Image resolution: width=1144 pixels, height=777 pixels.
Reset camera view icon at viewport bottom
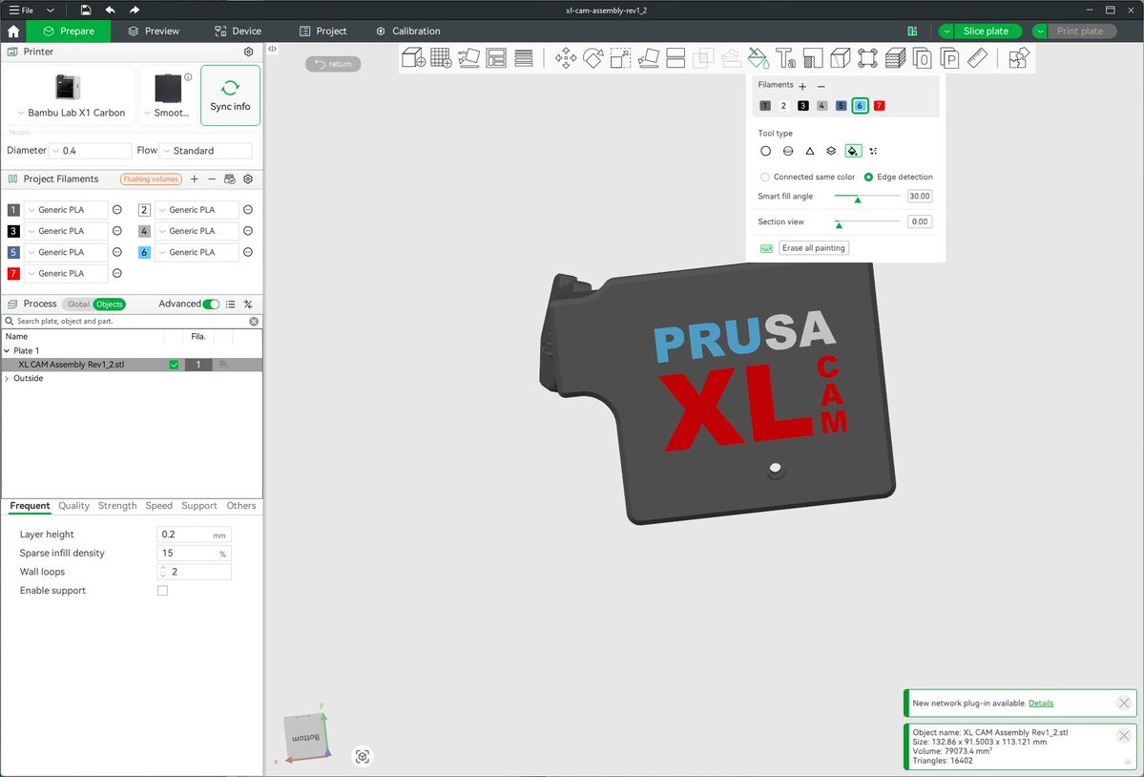(x=363, y=757)
